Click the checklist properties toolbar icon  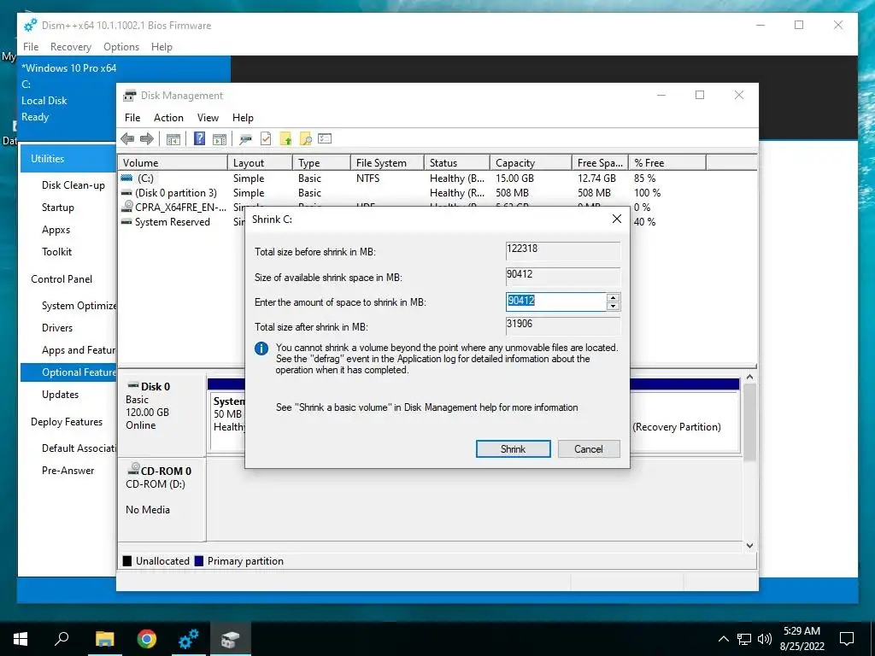coord(325,138)
